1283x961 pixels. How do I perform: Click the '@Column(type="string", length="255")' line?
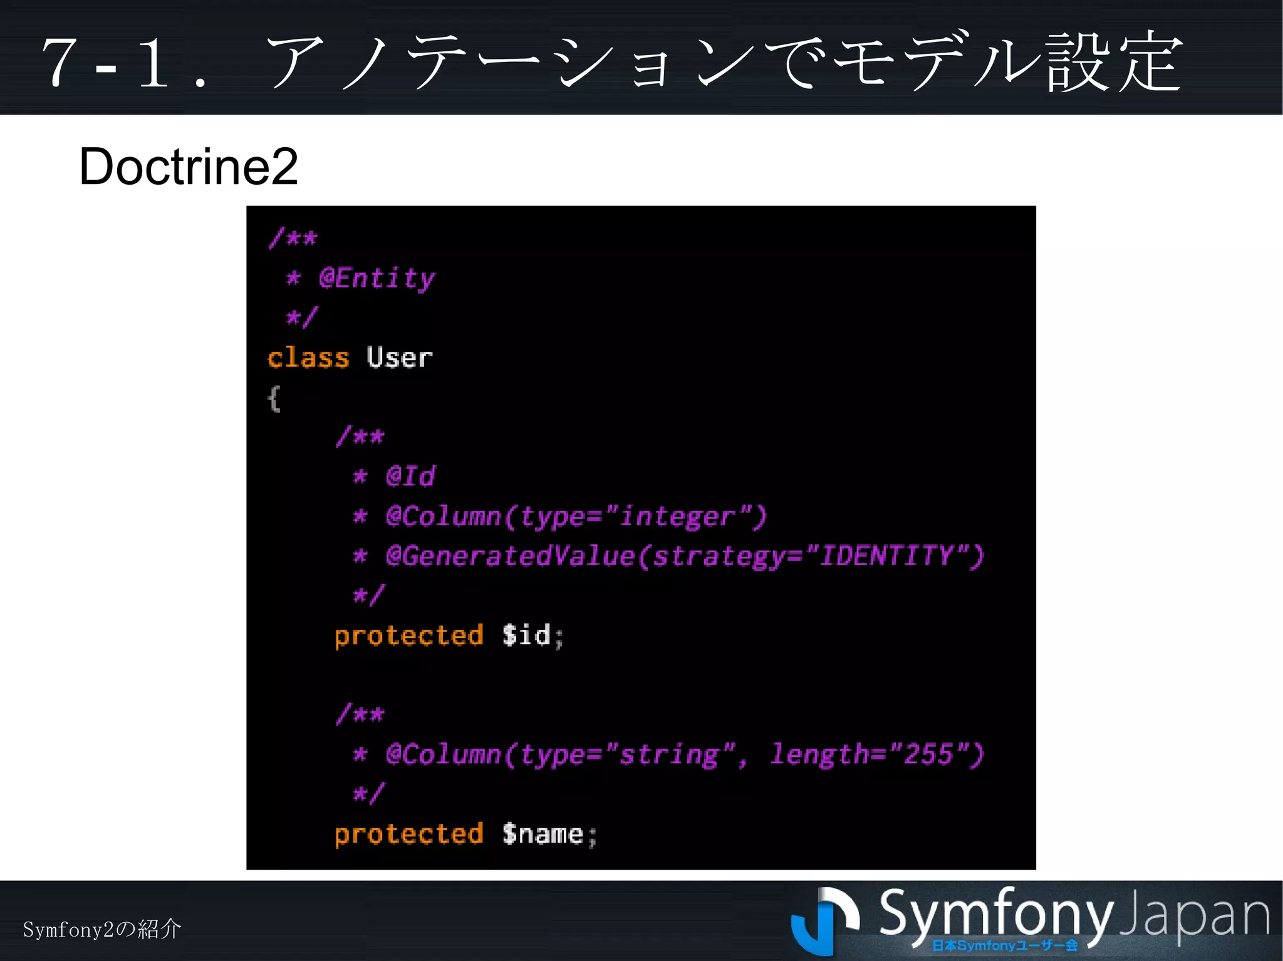(x=668, y=755)
